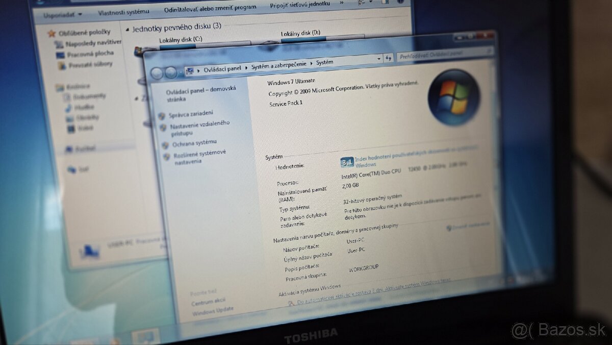Open the address bar history dropdown arrow
Image resolution: width=612 pixels, height=345 pixels.
click(379, 59)
